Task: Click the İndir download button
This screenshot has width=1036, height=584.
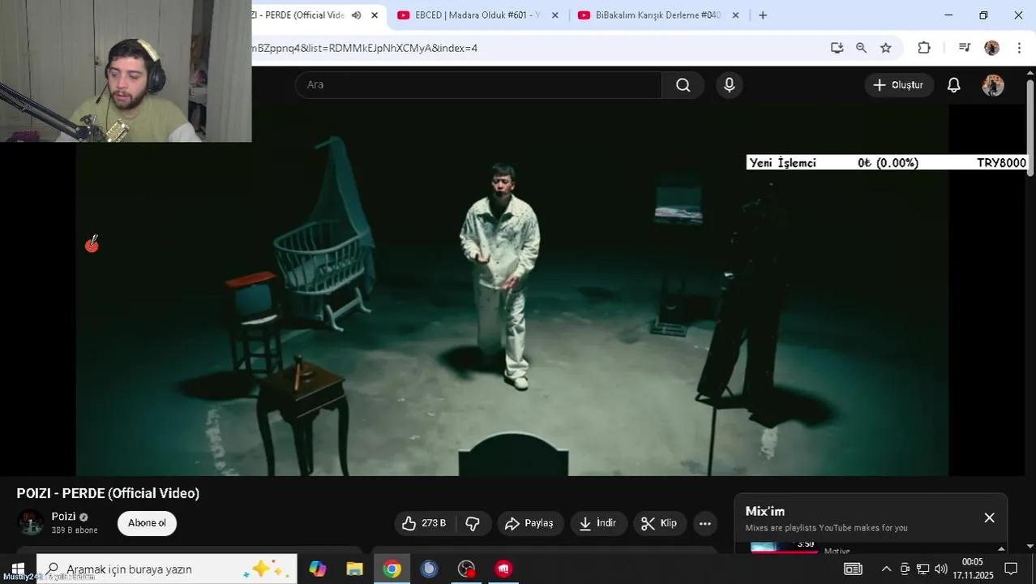Action: pos(598,523)
